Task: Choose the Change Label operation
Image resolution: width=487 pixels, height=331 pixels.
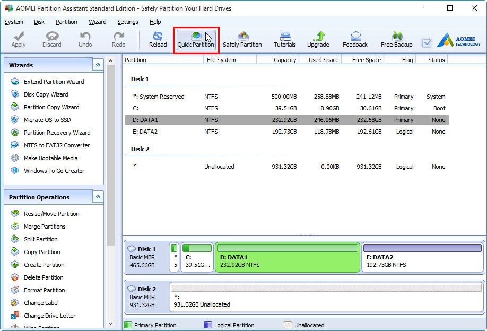Action: (41, 303)
